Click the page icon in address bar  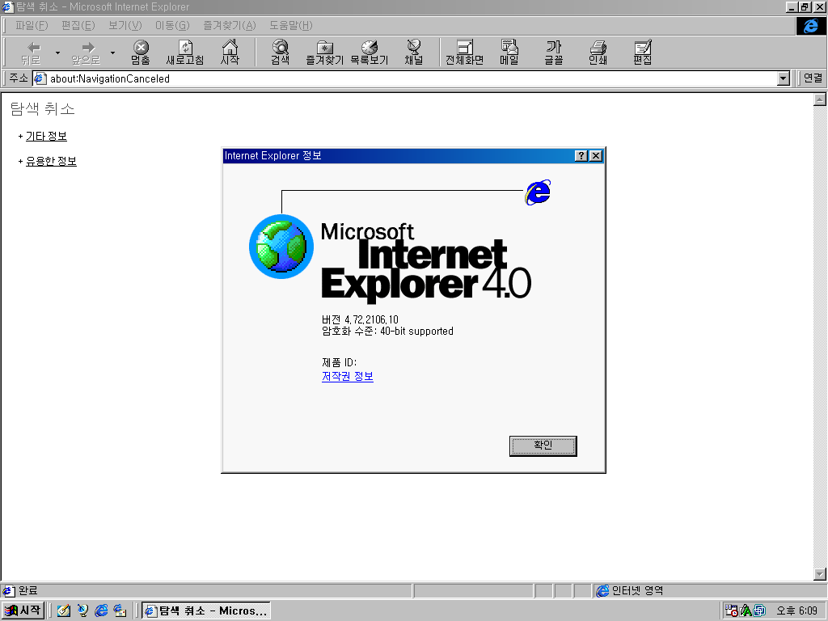(x=40, y=78)
